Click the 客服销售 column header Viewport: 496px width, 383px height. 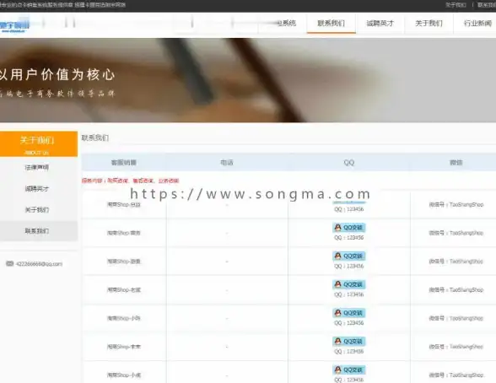pyautogui.click(x=124, y=163)
